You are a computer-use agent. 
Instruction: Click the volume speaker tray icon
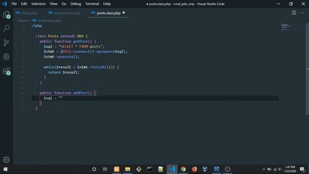point(280,169)
